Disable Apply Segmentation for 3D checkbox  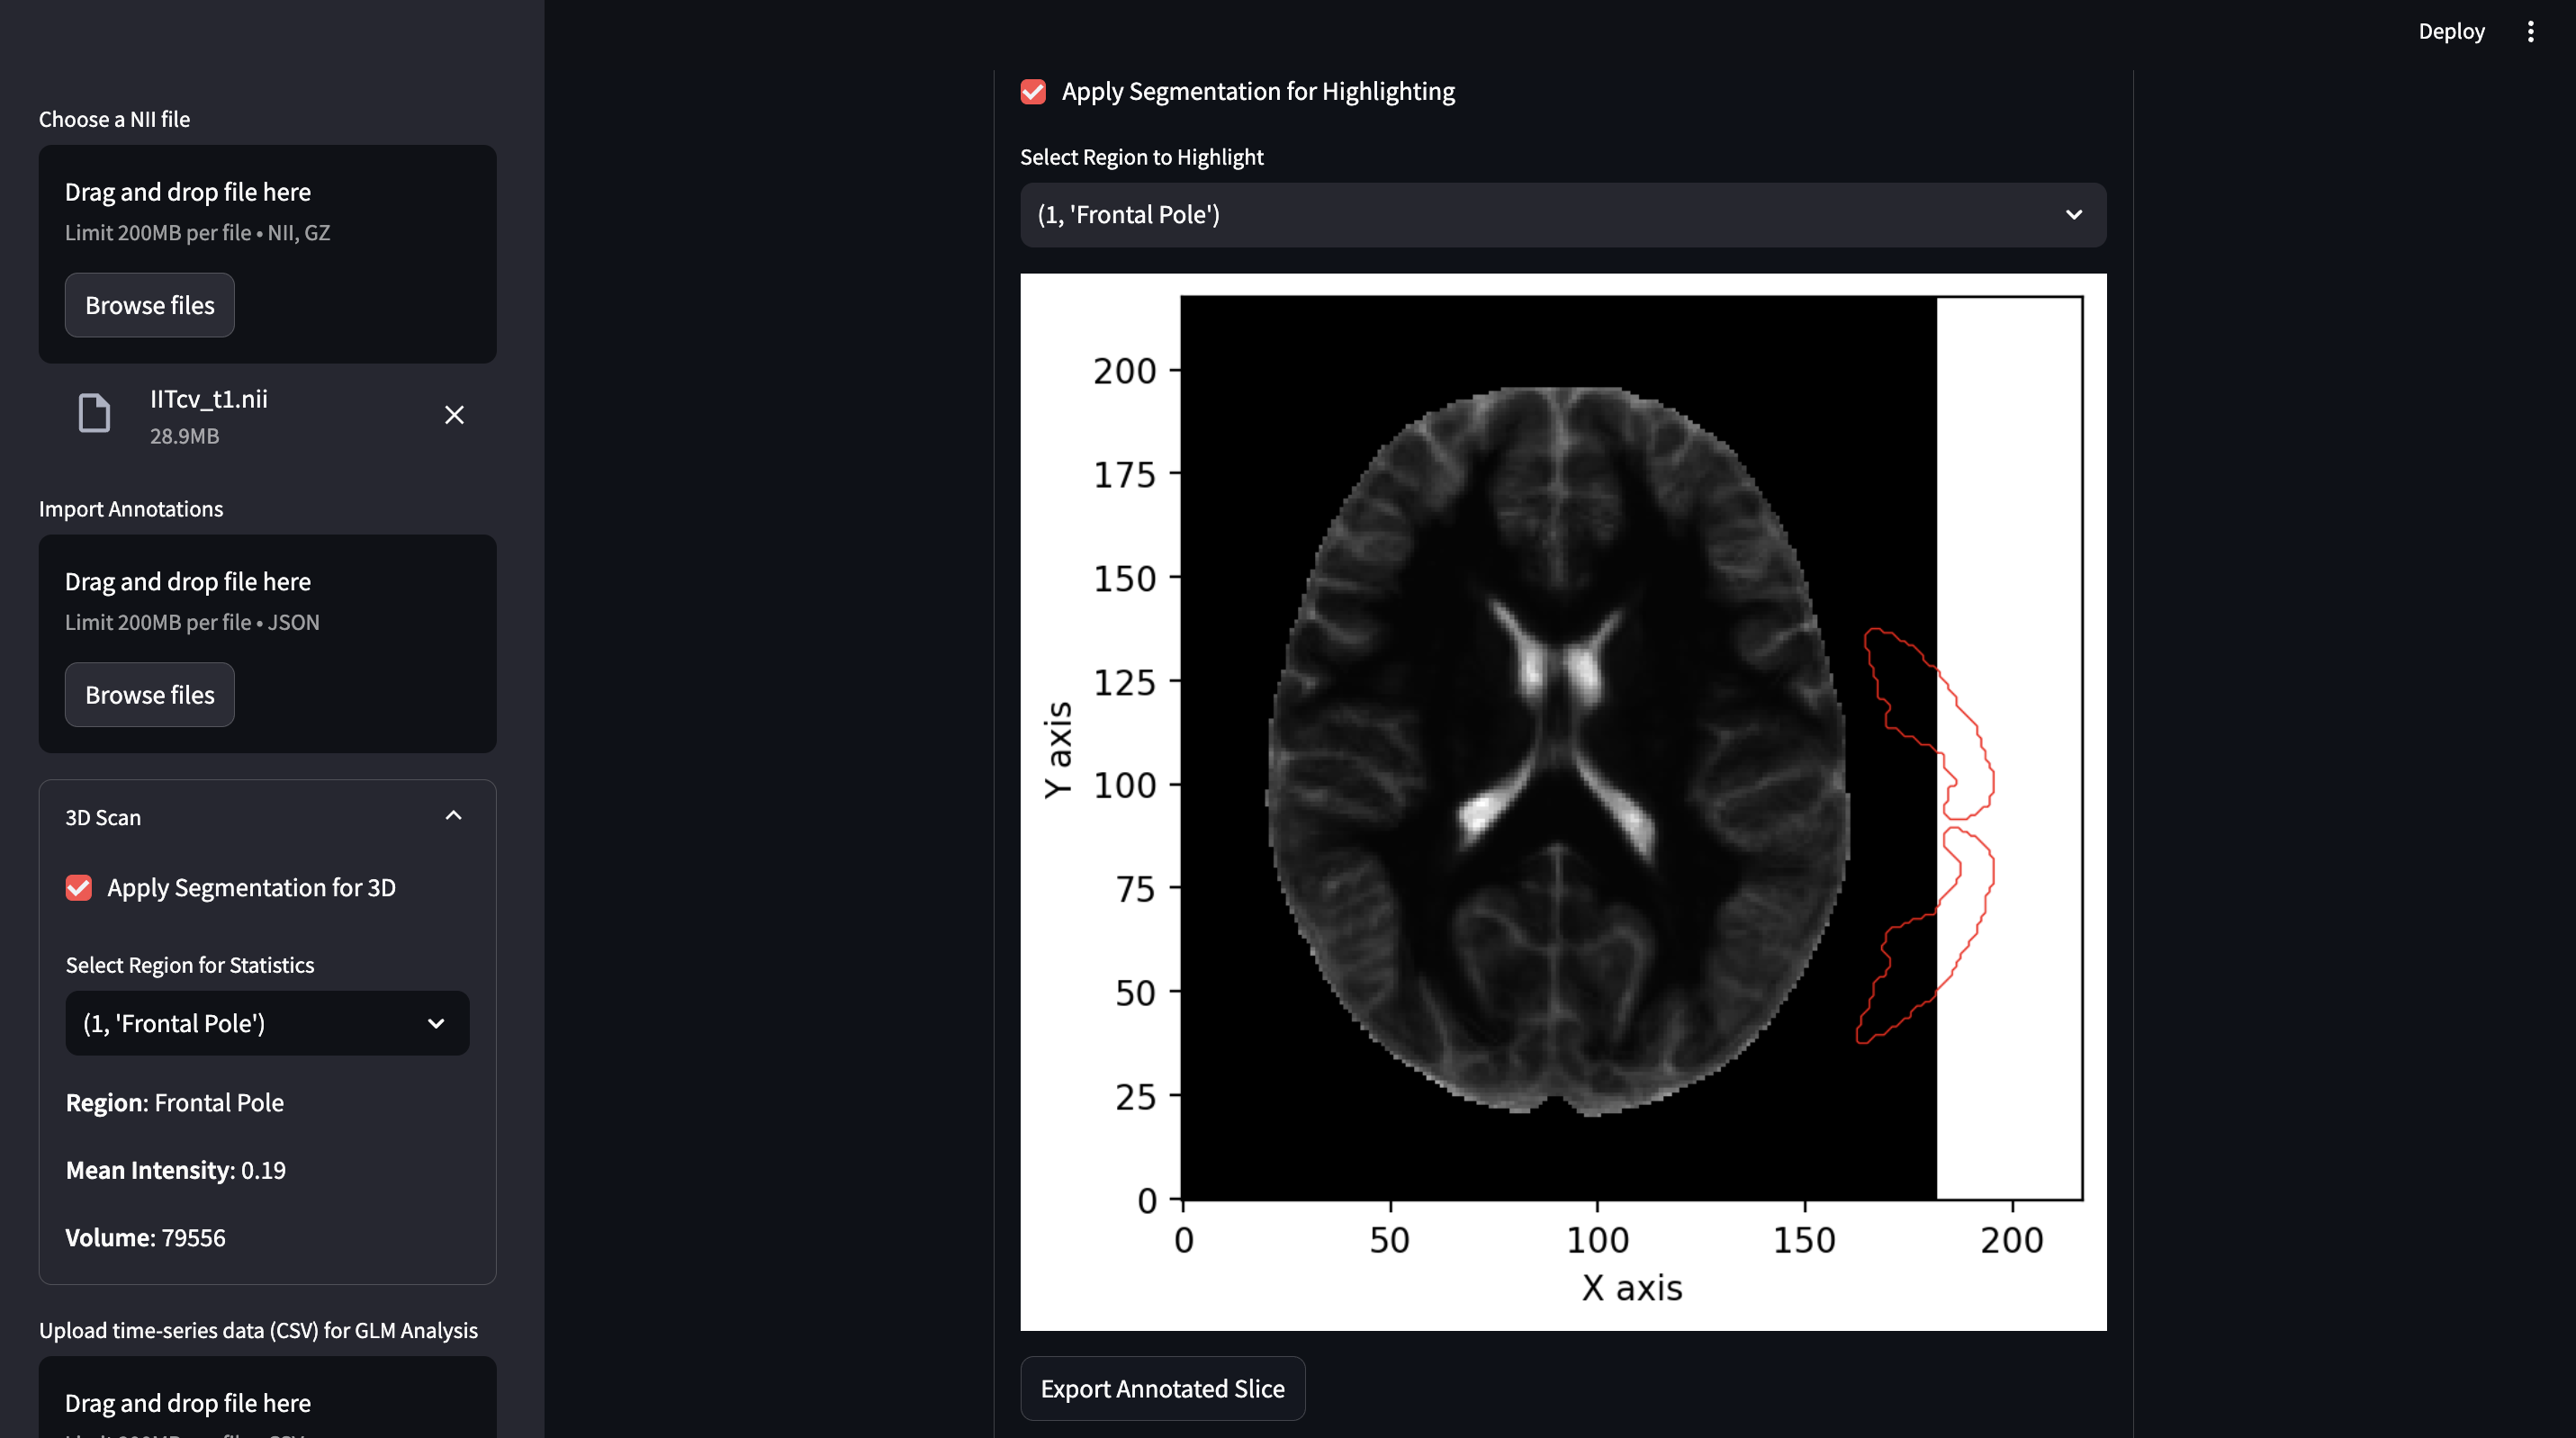[x=79, y=887]
